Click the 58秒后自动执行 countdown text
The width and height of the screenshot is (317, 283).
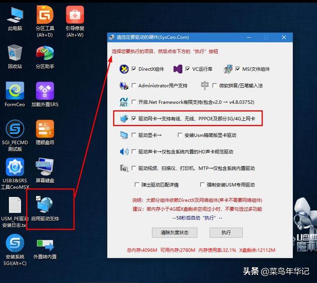[198, 218]
